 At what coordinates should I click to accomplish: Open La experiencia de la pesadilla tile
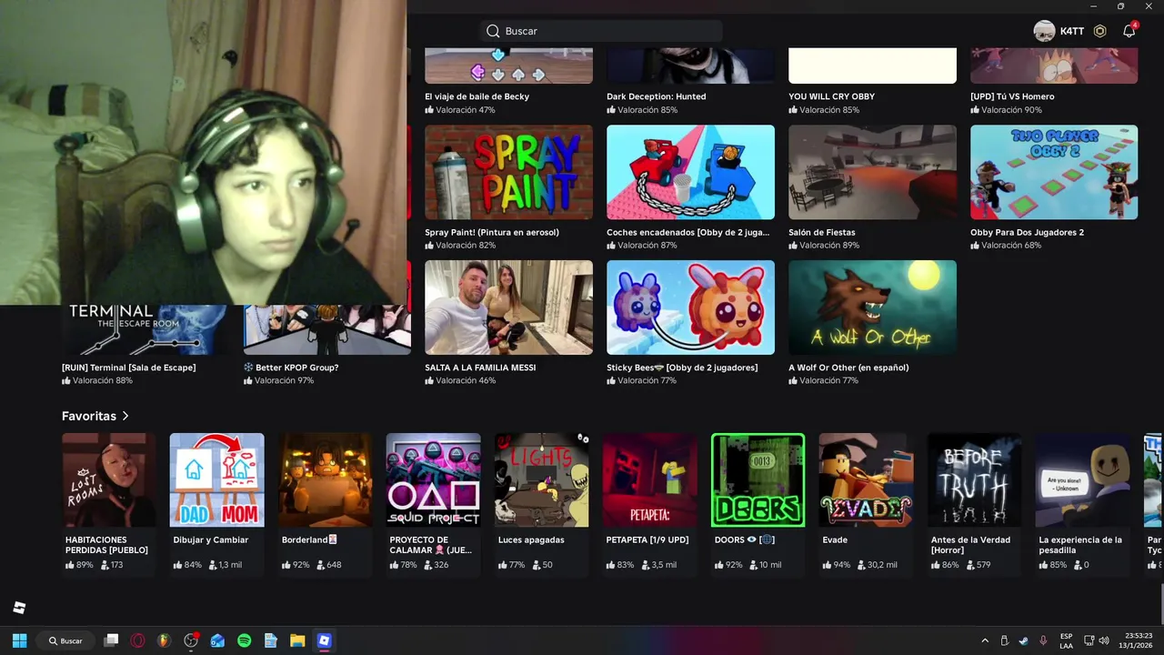click(1082, 503)
